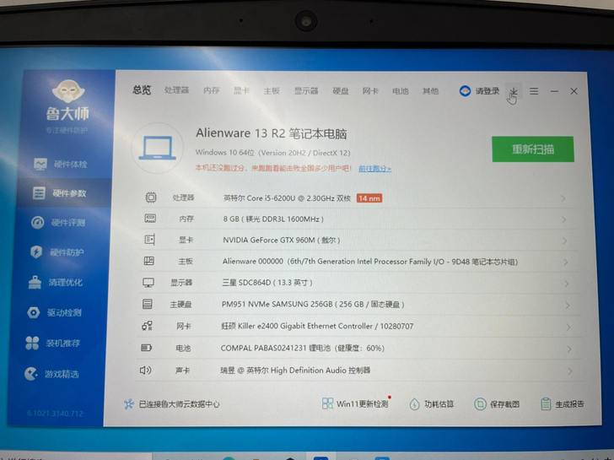Click 生成报告 to generate report
Viewport: 614px width, 460px height.
(x=563, y=404)
